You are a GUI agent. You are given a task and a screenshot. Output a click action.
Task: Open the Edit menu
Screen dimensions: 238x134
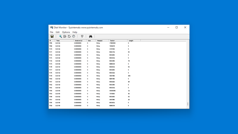coord(58,32)
